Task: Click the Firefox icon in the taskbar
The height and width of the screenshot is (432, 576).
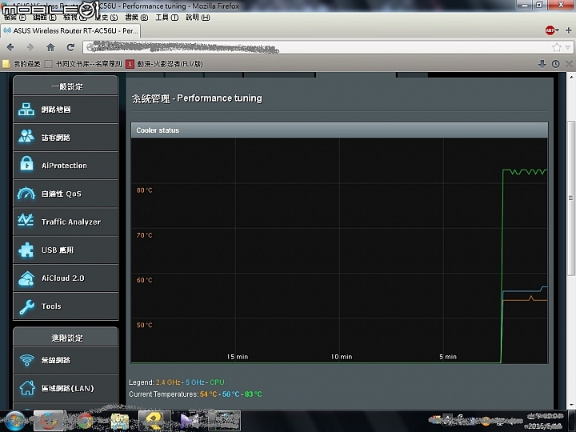Action: point(49,421)
